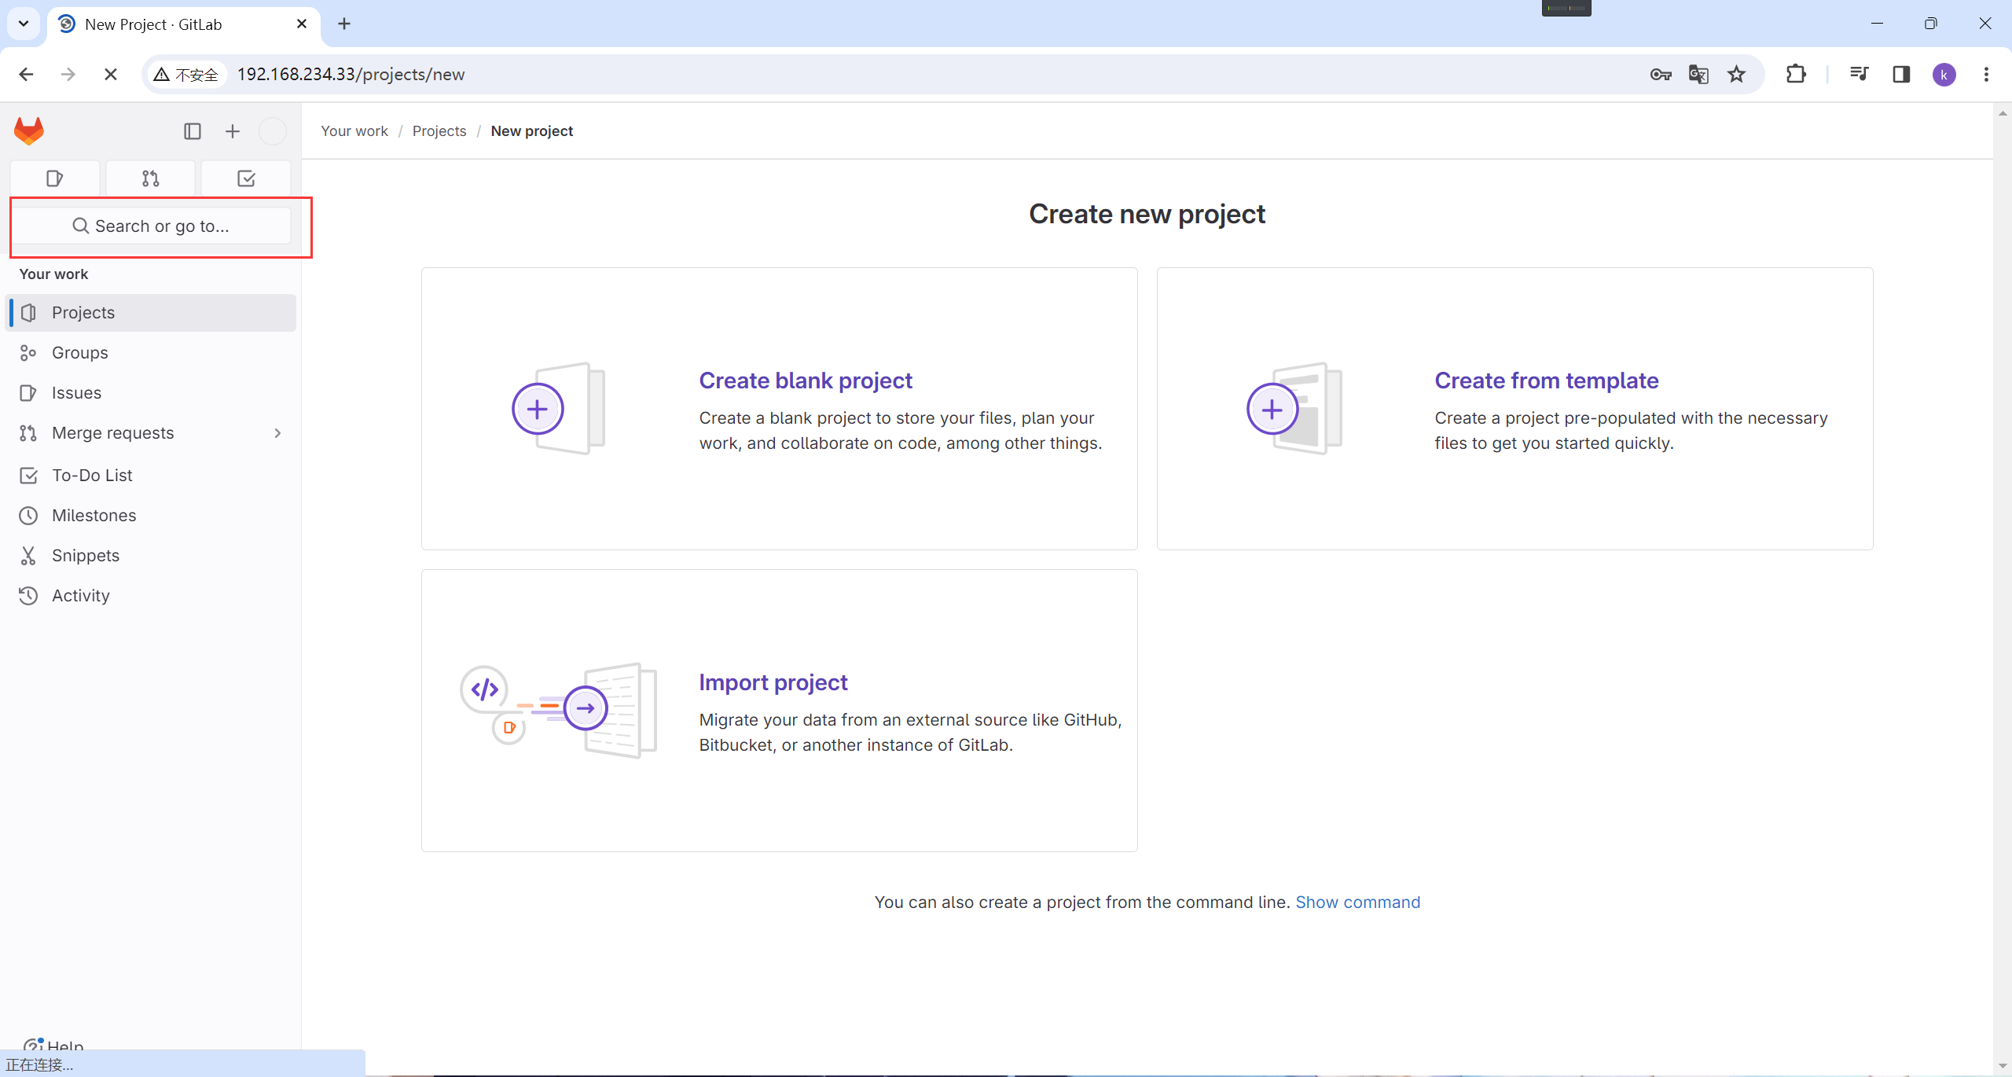Select Groups in sidebar
2012x1077 pixels.
(79, 353)
